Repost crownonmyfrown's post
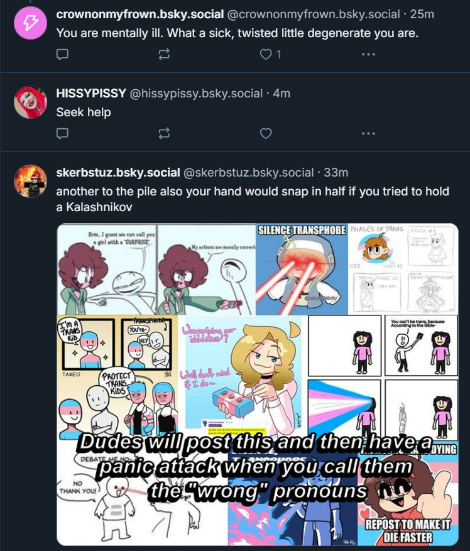 164,55
